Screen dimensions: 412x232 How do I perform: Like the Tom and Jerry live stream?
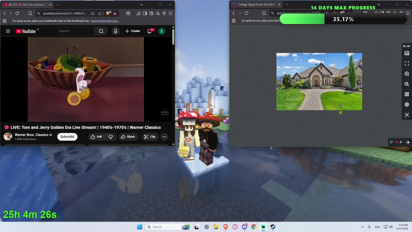tap(96, 137)
